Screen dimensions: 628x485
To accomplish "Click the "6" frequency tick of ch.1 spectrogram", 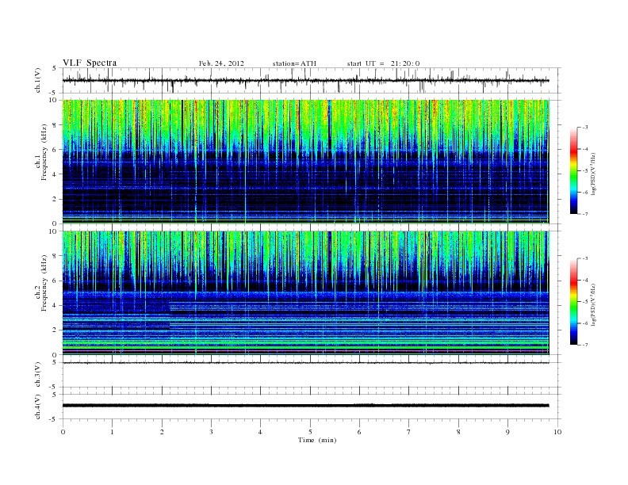I will [55, 150].
